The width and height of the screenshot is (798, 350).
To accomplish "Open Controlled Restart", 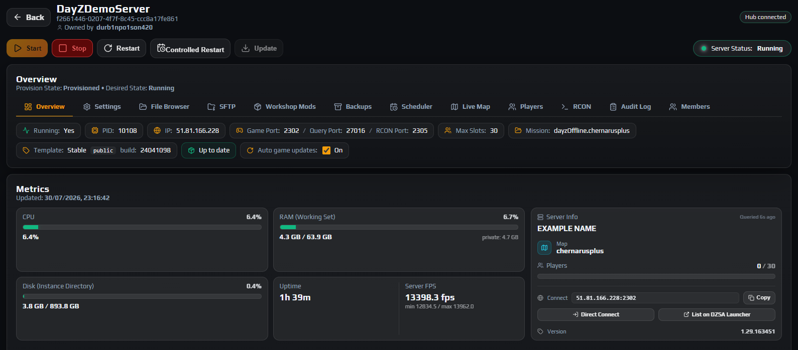I will [190, 49].
